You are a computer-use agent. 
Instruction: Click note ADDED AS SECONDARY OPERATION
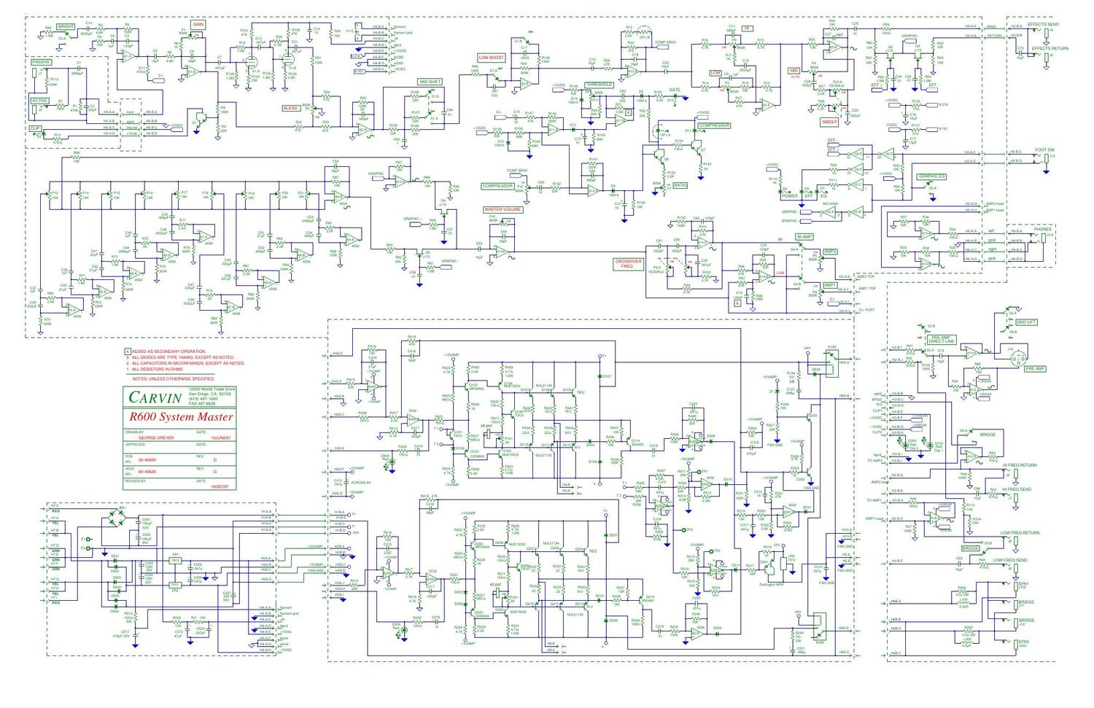pos(166,351)
